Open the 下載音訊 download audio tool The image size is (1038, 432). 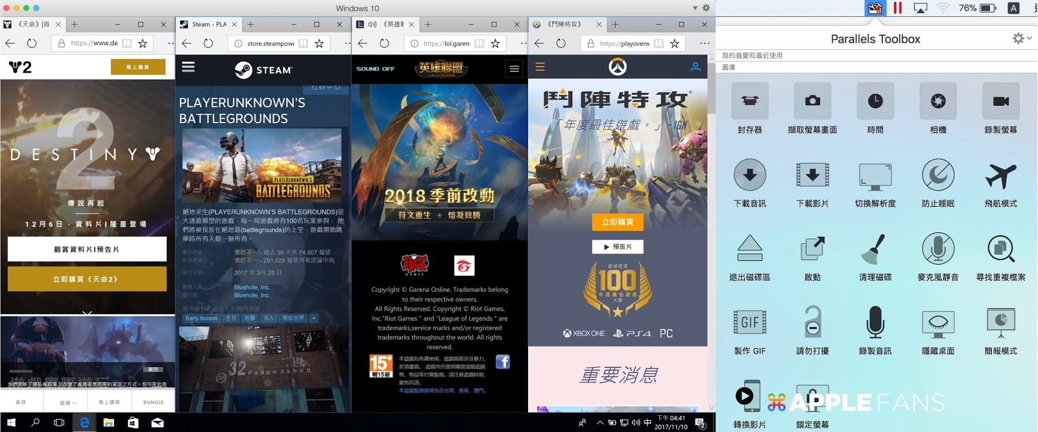coord(750,175)
